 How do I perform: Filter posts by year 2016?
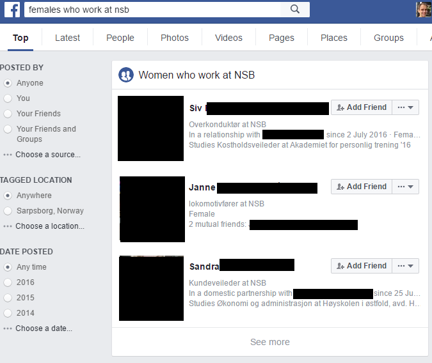(8, 282)
